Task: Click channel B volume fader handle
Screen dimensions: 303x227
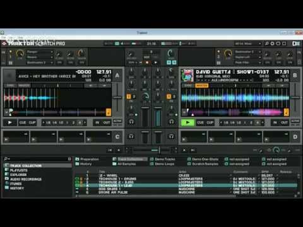Action: click(158, 108)
